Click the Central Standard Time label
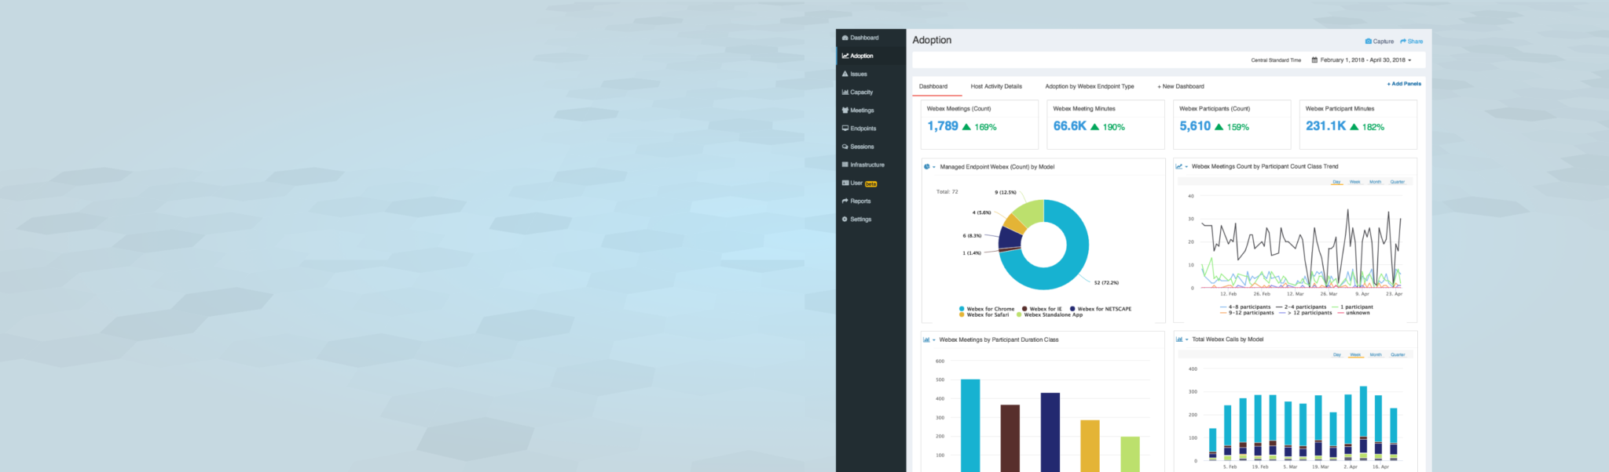1609x472 pixels. coord(1276,60)
